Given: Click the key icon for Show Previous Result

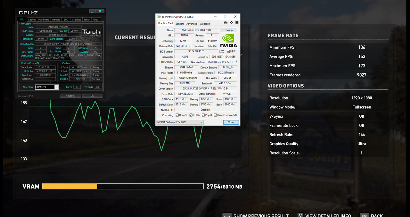Looking at the screenshot, I should click(227, 216).
